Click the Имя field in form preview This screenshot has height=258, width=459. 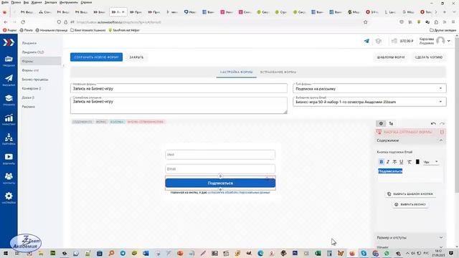click(220, 155)
